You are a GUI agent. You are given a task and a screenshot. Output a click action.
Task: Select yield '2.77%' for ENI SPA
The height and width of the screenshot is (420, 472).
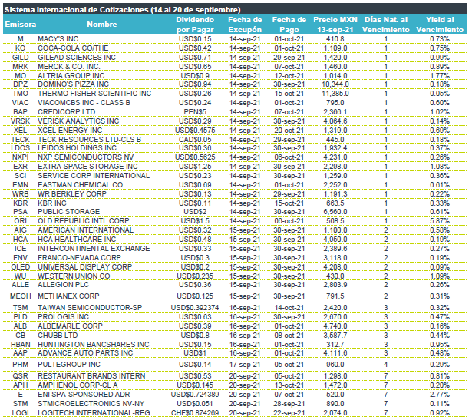point(440,395)
